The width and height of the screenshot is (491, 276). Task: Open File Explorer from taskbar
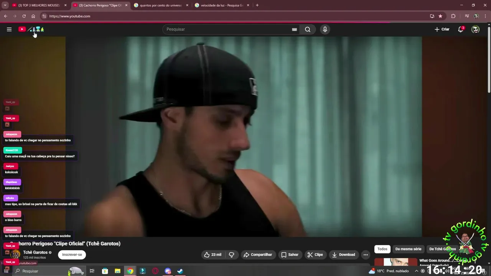(117, 271)
